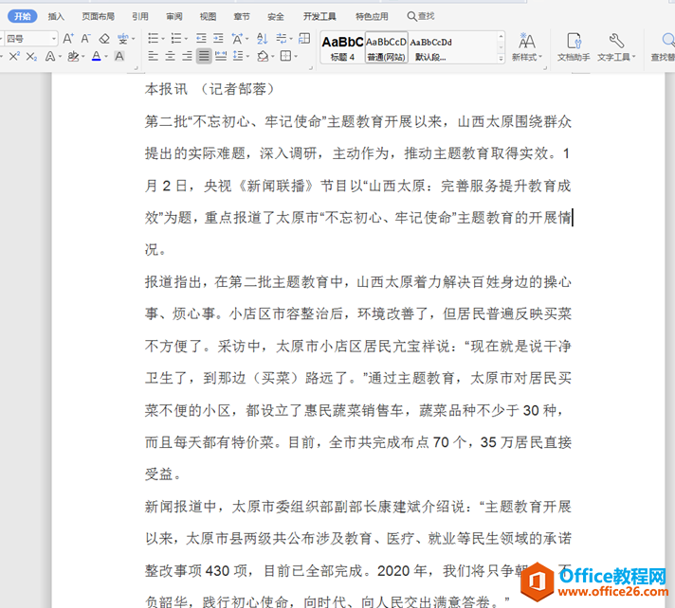This screenshot has height=608, width=675.
Task: Apply blue font color A
Action: click(x=97, y=56)
